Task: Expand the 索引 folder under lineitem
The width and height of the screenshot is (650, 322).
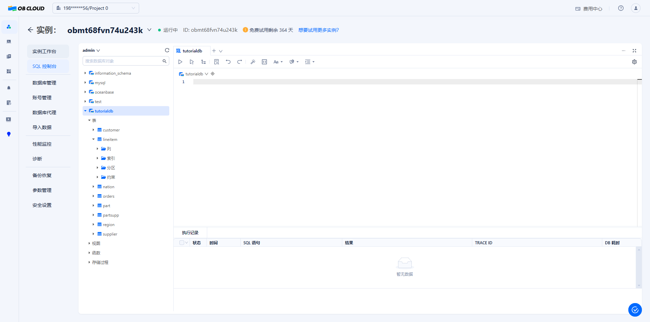Action: pos(97,158)
